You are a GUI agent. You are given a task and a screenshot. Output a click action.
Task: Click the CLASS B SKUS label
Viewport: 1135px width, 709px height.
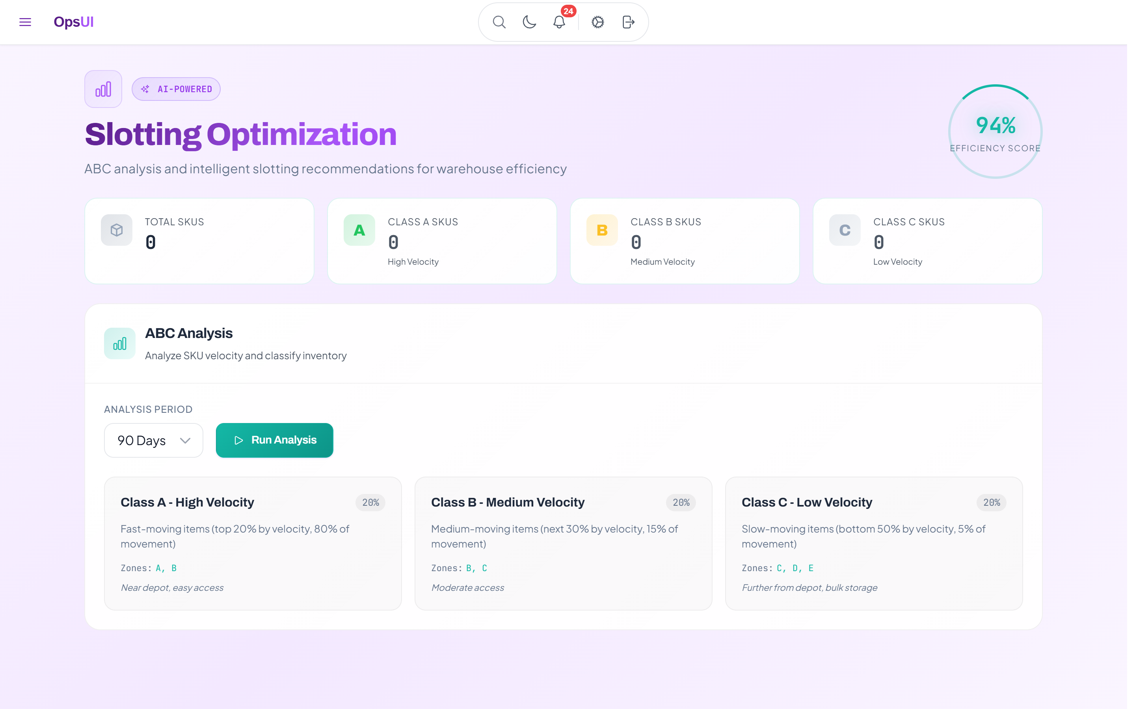(666, 222)
